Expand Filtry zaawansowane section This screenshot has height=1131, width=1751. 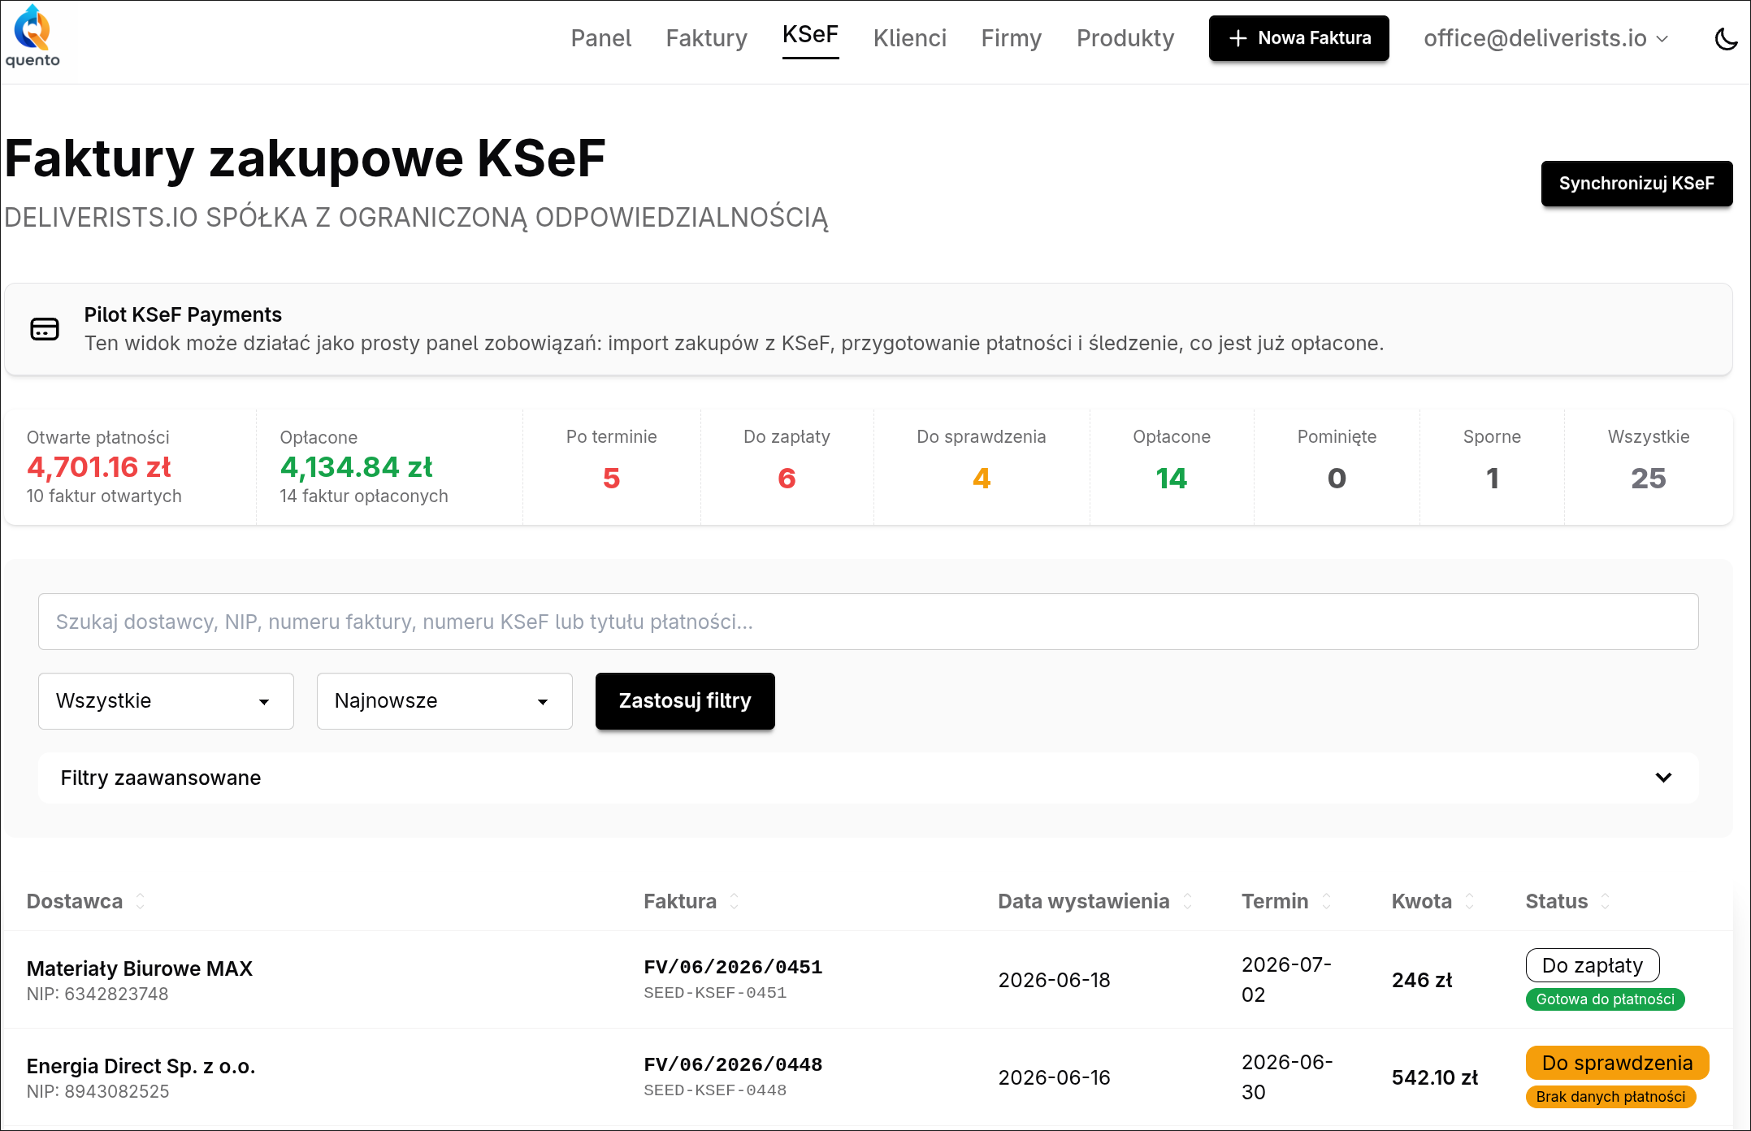[868, 778]
